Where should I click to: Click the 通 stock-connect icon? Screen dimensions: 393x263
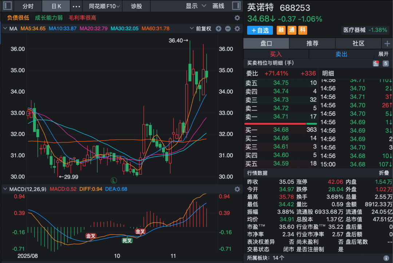tap(291, 31)
